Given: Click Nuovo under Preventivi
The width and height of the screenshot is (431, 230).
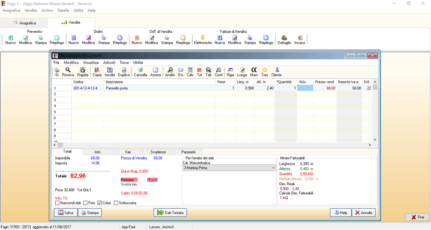Looking at the screenshot, I should click(10, 40).
